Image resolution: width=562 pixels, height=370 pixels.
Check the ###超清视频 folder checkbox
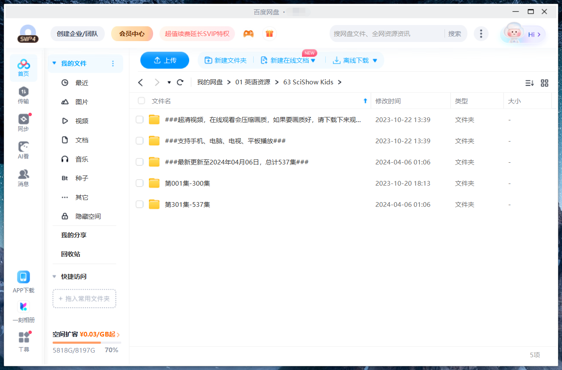coord(140,120)
